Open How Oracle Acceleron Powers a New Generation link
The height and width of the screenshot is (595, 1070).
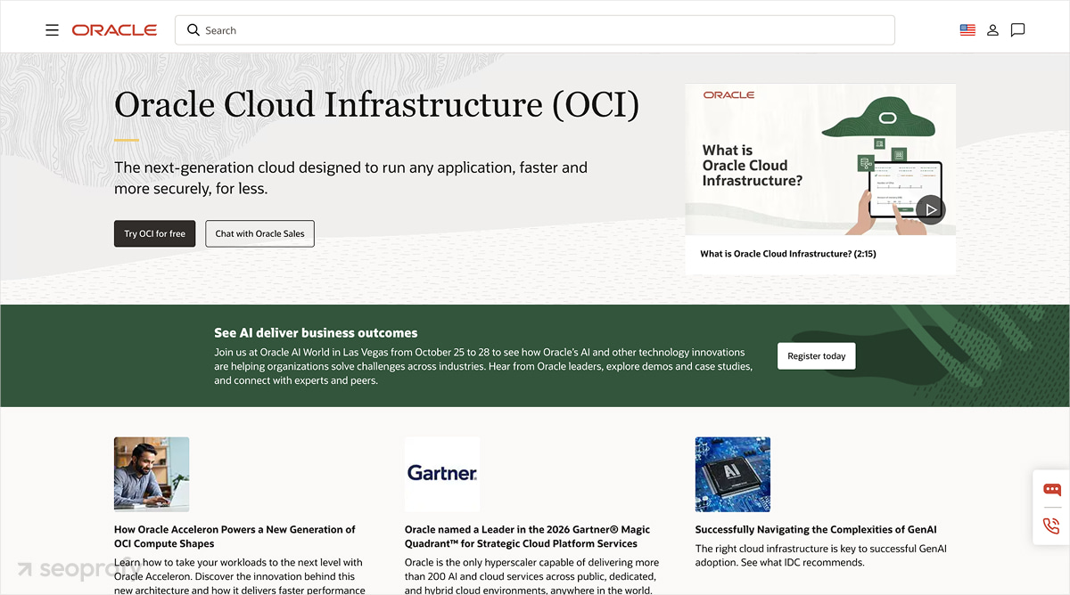click(235, 536)
